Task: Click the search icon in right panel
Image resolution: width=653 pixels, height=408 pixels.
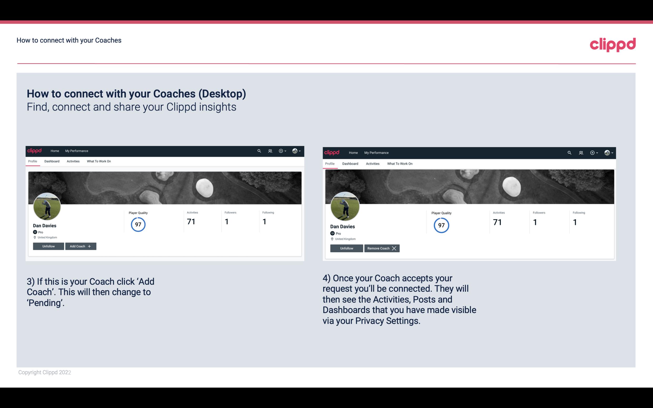Action: pos(569,152)
